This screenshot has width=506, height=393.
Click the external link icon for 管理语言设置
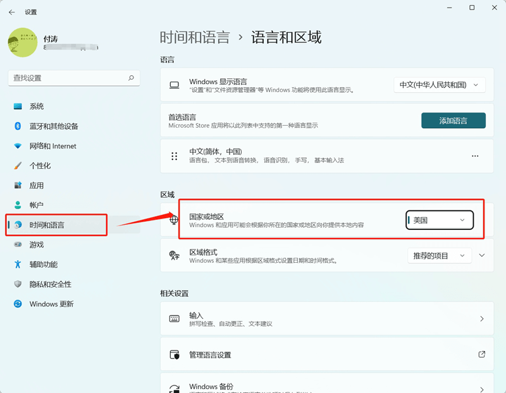click(x=481, y=354)
